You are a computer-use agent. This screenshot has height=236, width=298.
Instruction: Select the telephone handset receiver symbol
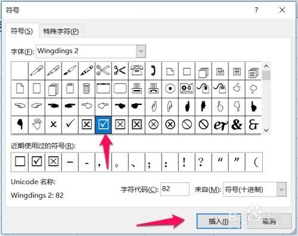coord(153,71)
